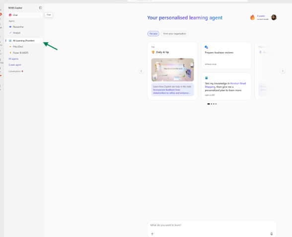Open the Test my knowledge in Product Road Mapping card
Screen dimensions: 292x237
(226, 86)
